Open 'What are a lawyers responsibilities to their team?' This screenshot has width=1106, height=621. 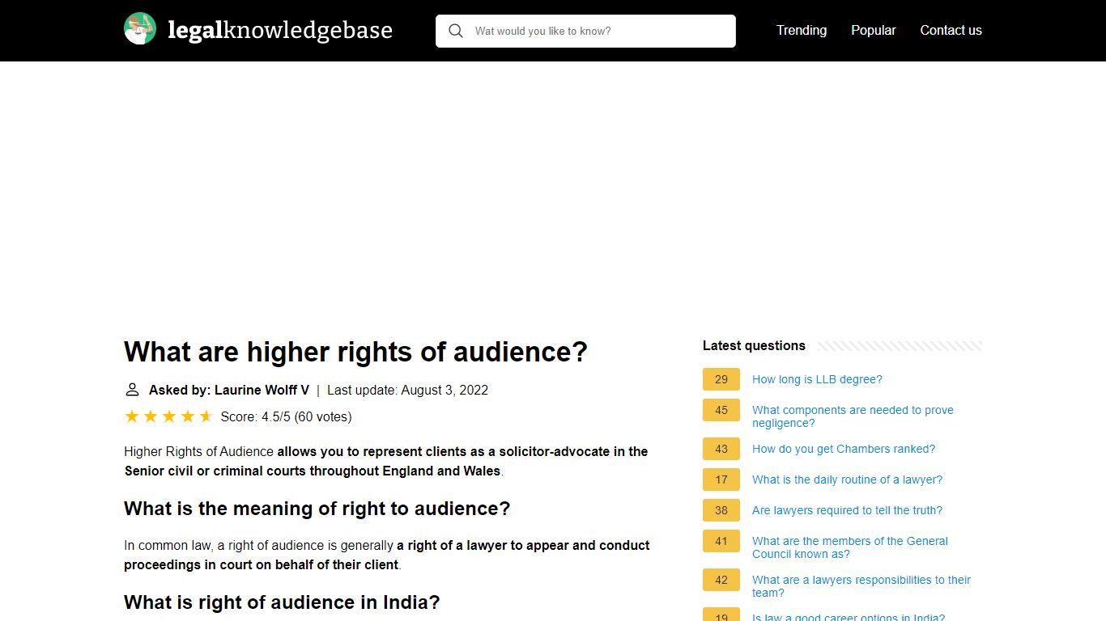(861, 586)
